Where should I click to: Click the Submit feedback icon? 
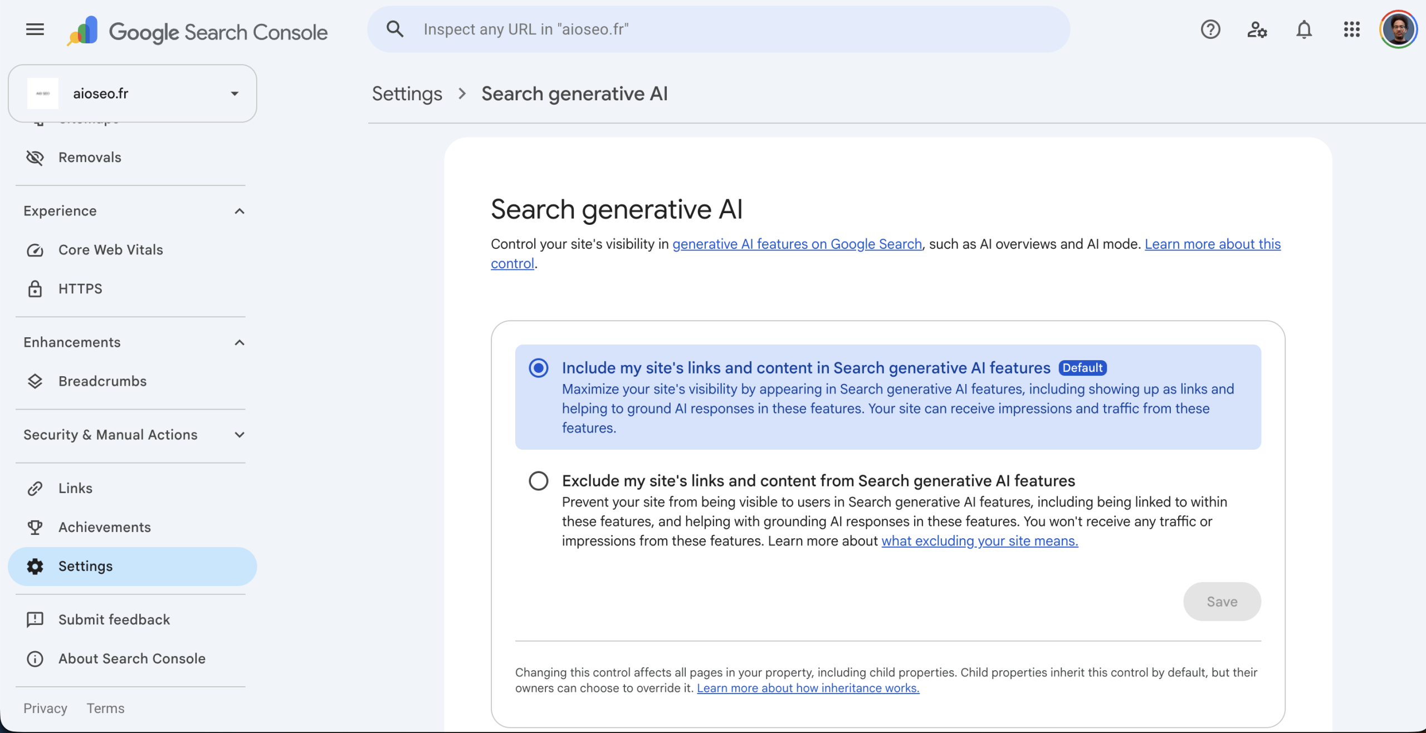click(35, 619)
